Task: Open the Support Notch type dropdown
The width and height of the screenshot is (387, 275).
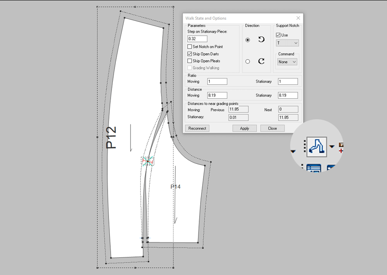Action: (x=287, y=43)
